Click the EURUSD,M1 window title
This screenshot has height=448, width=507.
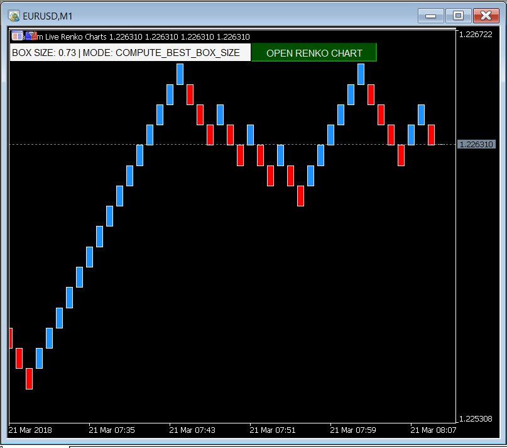(x=48, y=16)
